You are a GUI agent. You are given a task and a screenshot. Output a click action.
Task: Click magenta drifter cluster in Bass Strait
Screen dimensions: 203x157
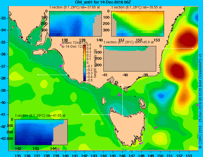pos(120,94)
